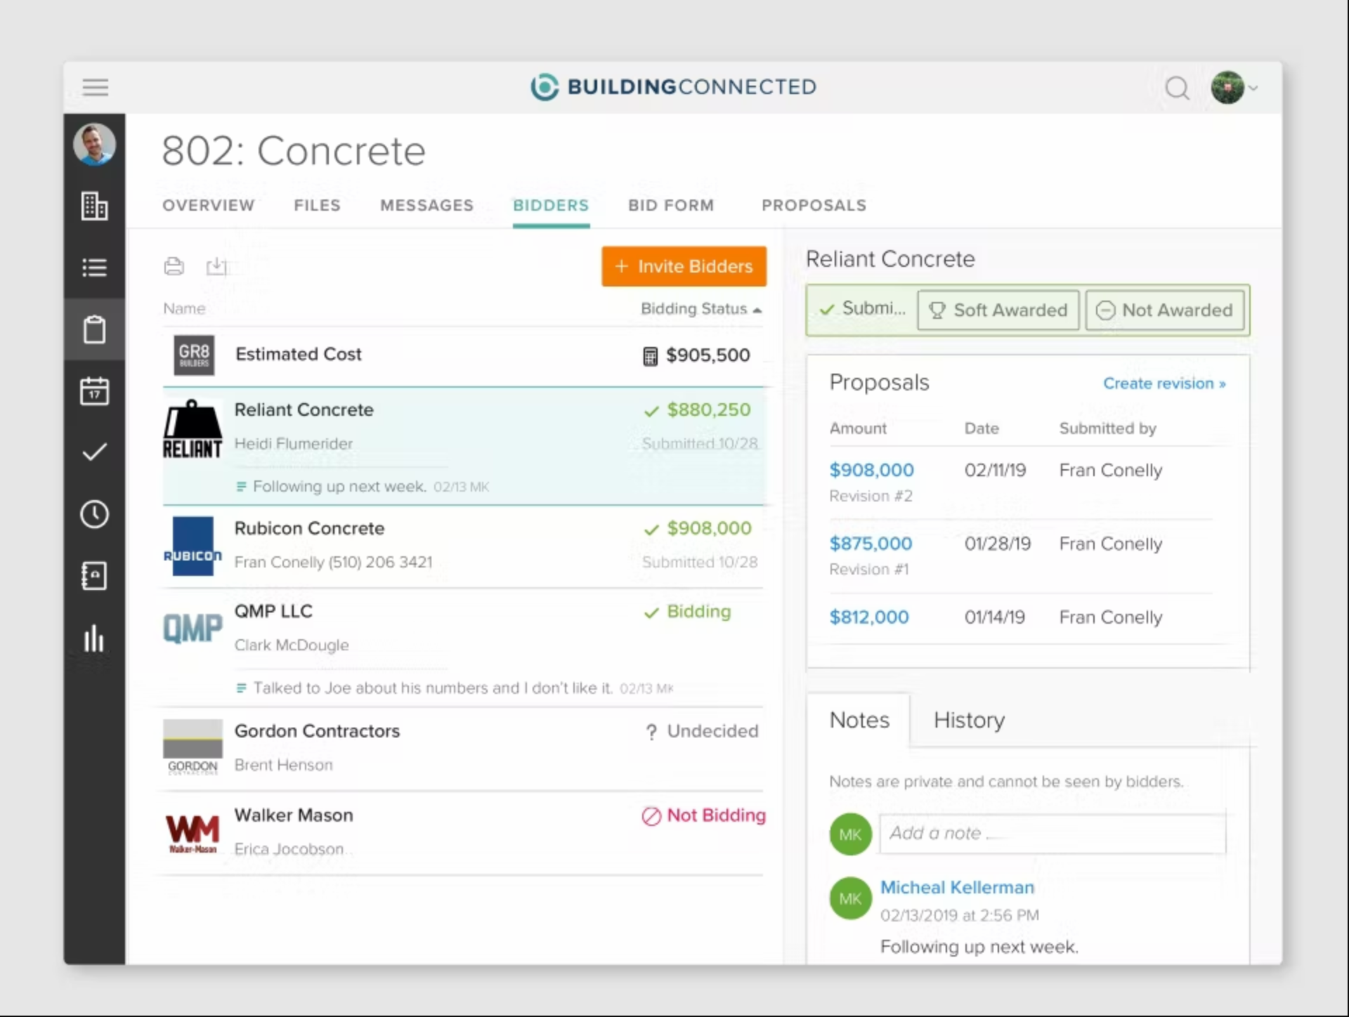Click the Estimated Cost row label
Viewport: 1349px width, 1017px height.
click(299, 354)
